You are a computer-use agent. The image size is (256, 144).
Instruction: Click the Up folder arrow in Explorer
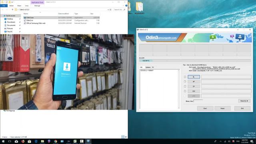12,10
